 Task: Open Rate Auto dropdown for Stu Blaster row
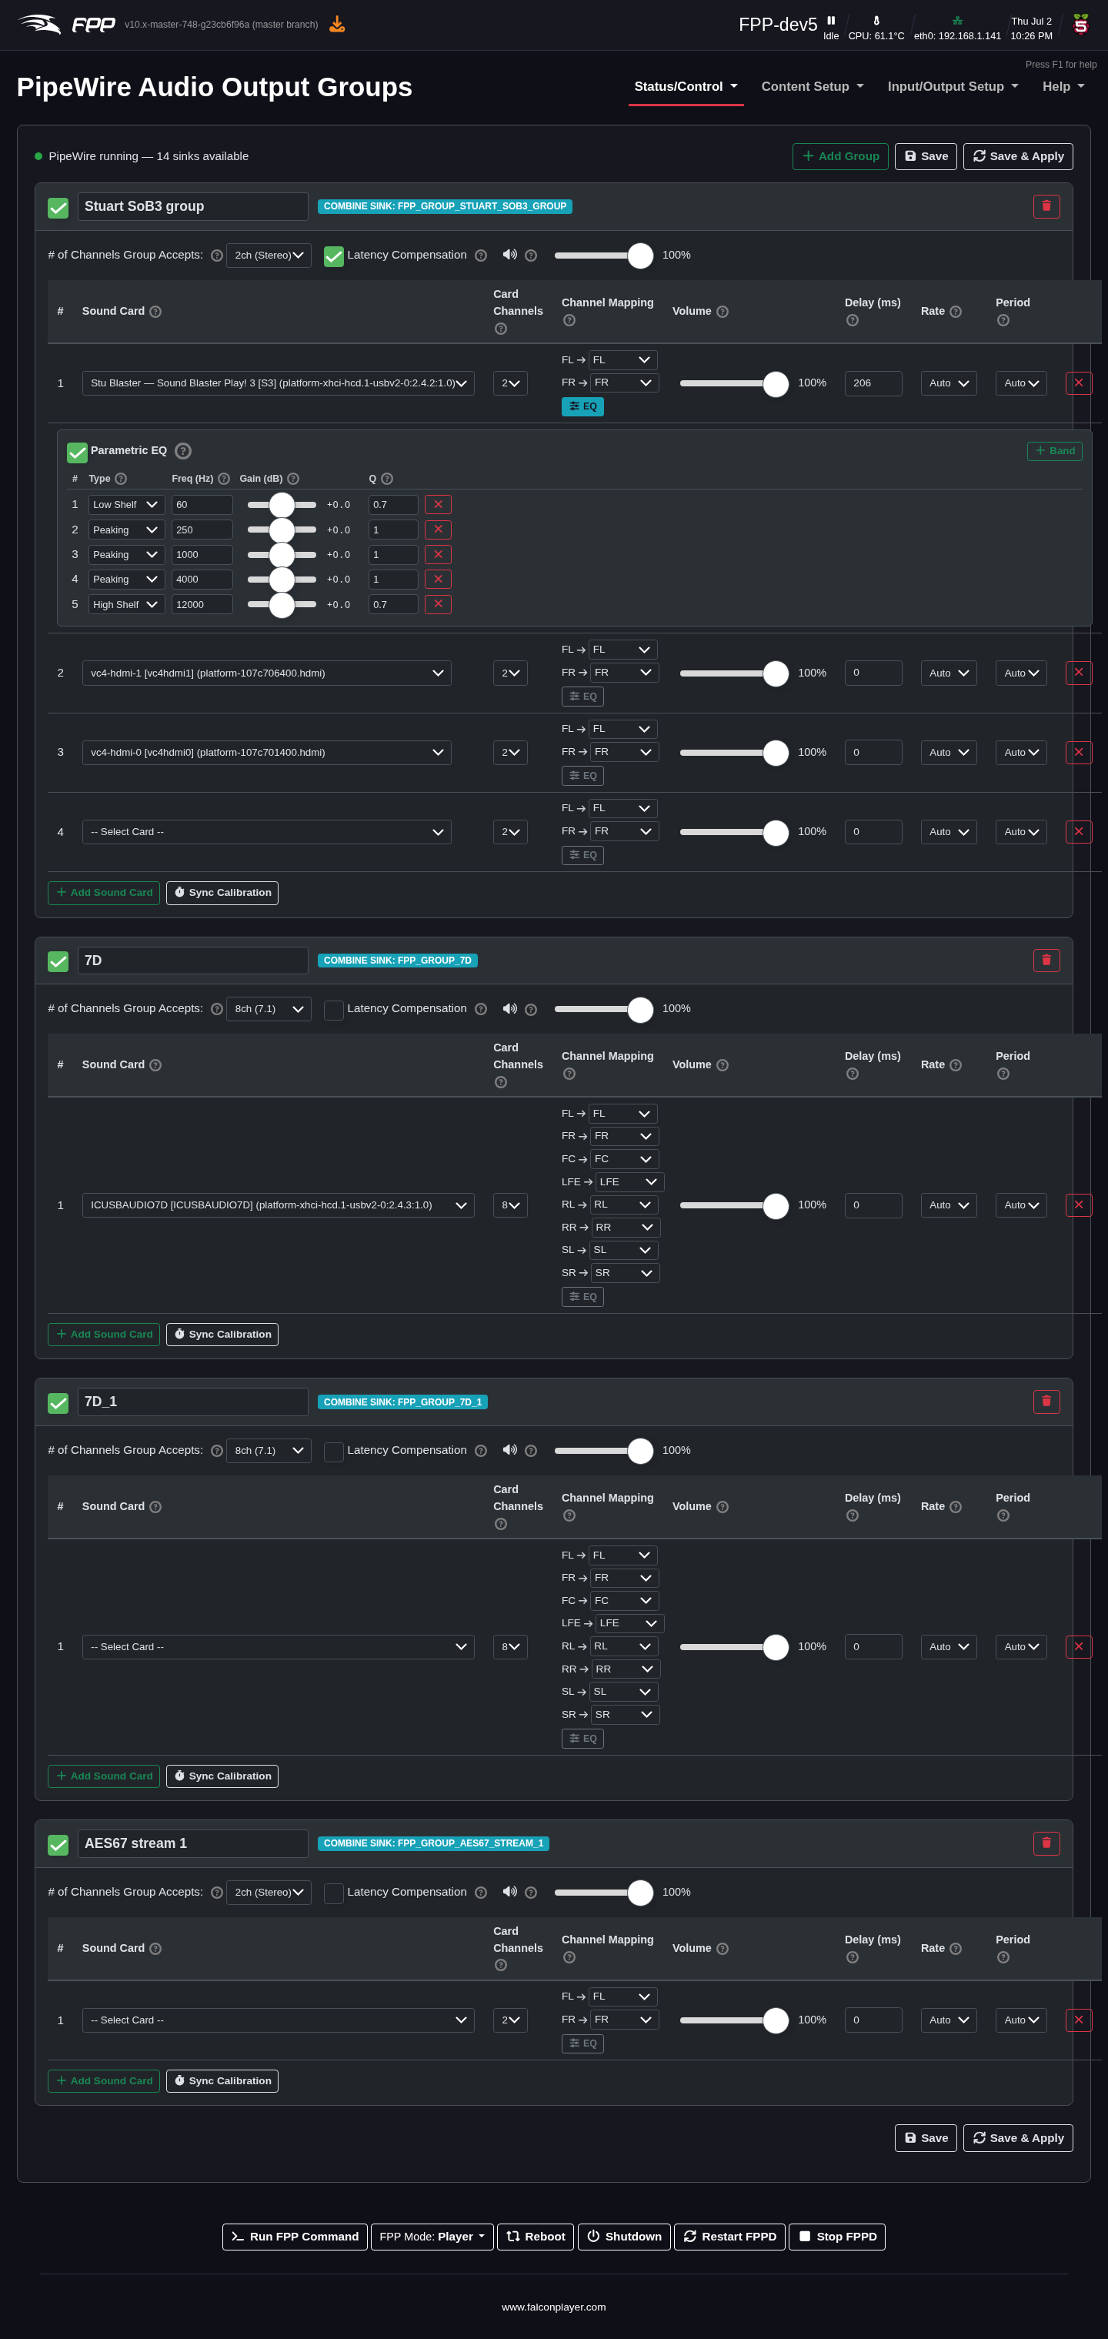948,383
